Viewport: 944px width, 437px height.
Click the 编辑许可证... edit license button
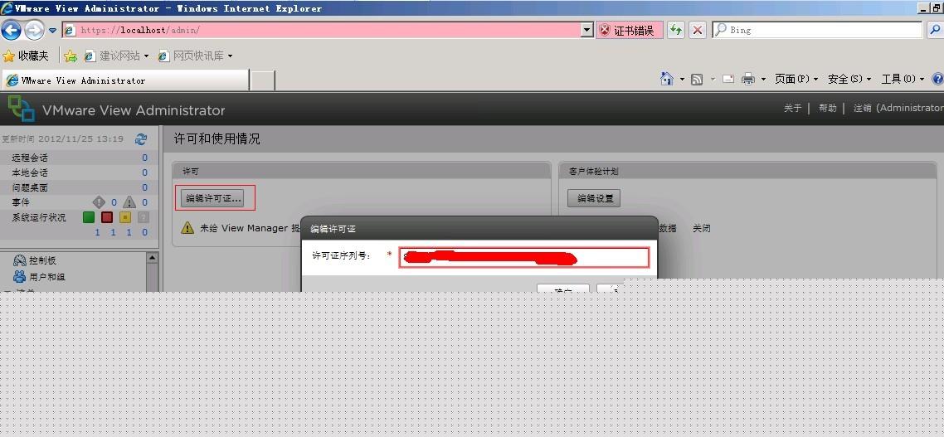(212, 198)
